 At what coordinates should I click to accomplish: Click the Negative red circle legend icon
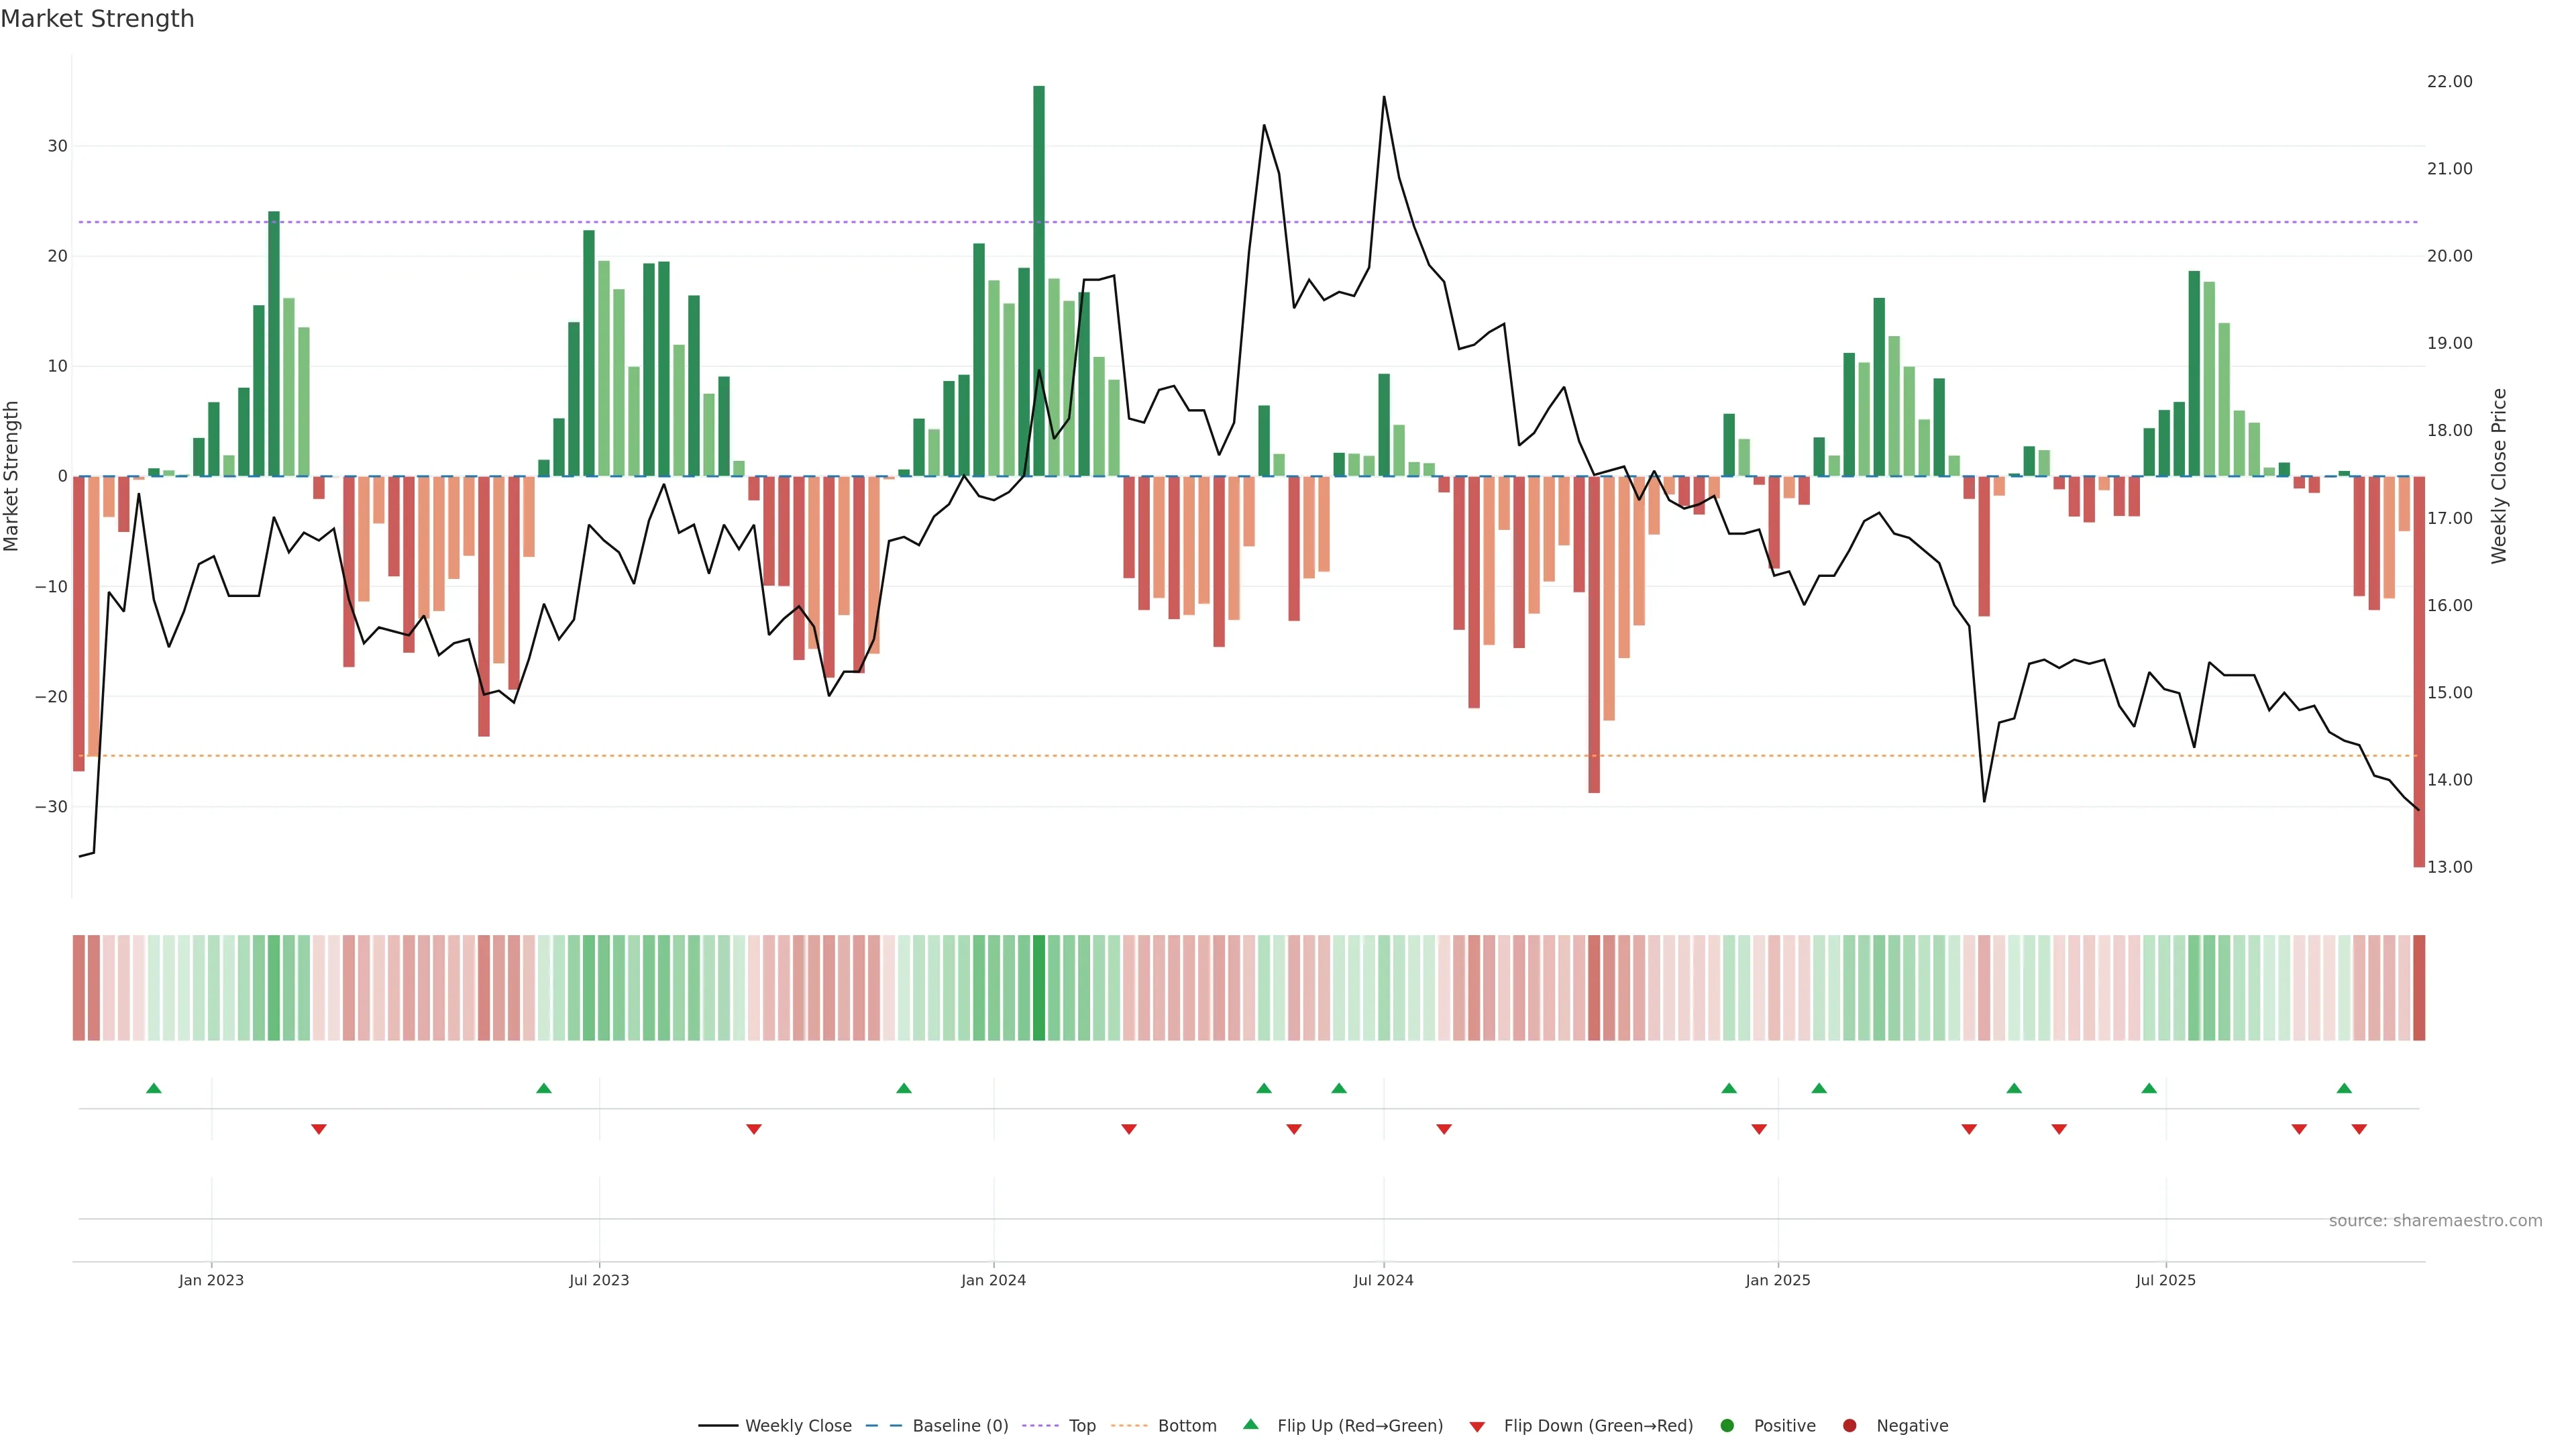pyautogui.click(x=1849, y=1426)
